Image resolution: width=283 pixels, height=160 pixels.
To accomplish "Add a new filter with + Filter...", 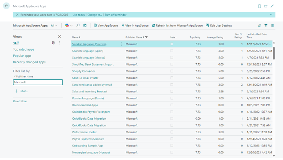I will [x=21, y=91].
